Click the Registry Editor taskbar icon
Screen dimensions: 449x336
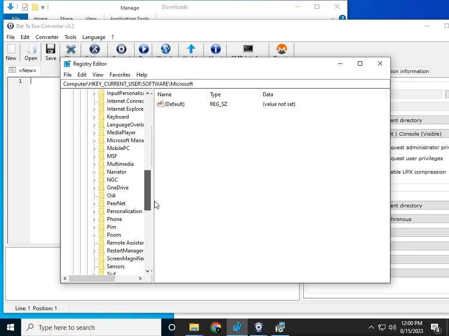click(237, 327)
